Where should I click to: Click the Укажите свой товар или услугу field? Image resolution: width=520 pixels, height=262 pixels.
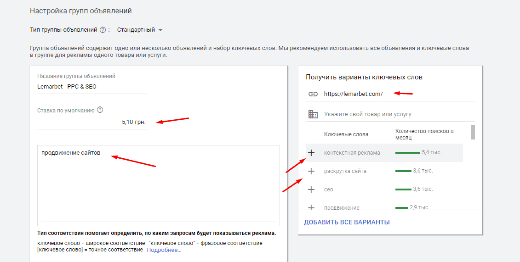point(399,114)
